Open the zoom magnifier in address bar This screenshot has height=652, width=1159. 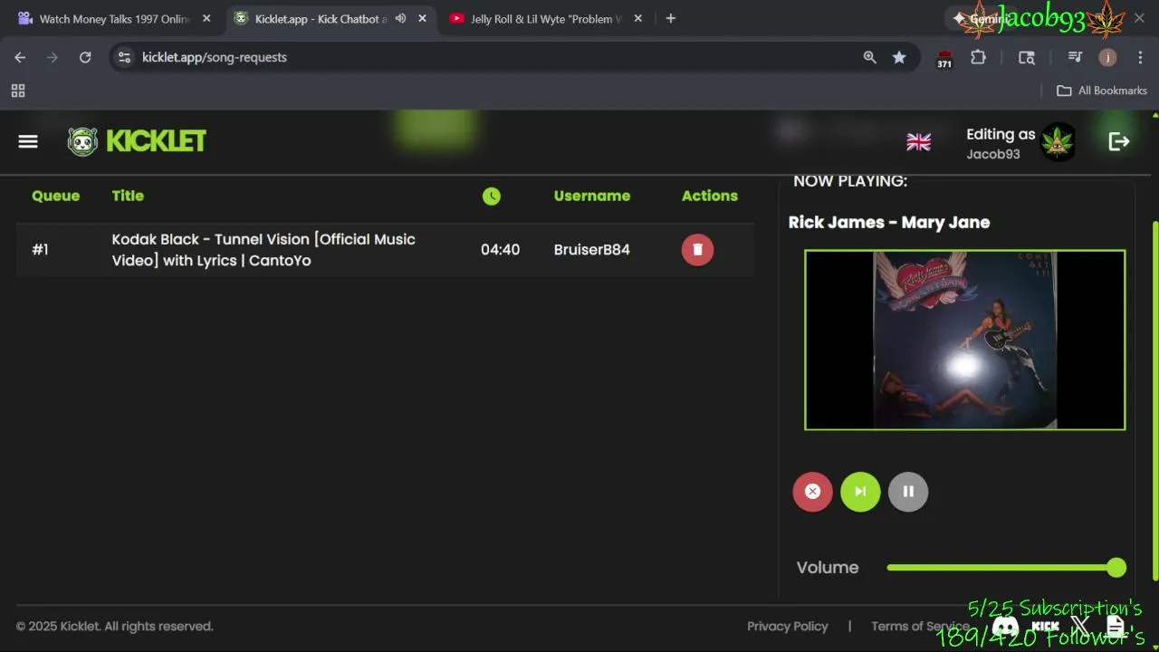tap(870, 57)
